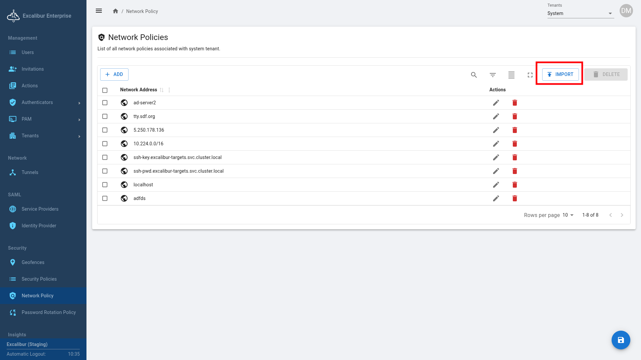Click the IMPORT button
This screenshot has width=641, height=360.
560,74
